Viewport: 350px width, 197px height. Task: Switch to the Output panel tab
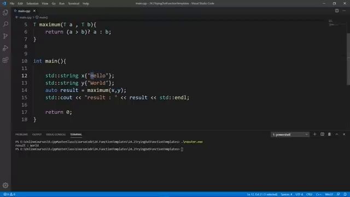37,135
